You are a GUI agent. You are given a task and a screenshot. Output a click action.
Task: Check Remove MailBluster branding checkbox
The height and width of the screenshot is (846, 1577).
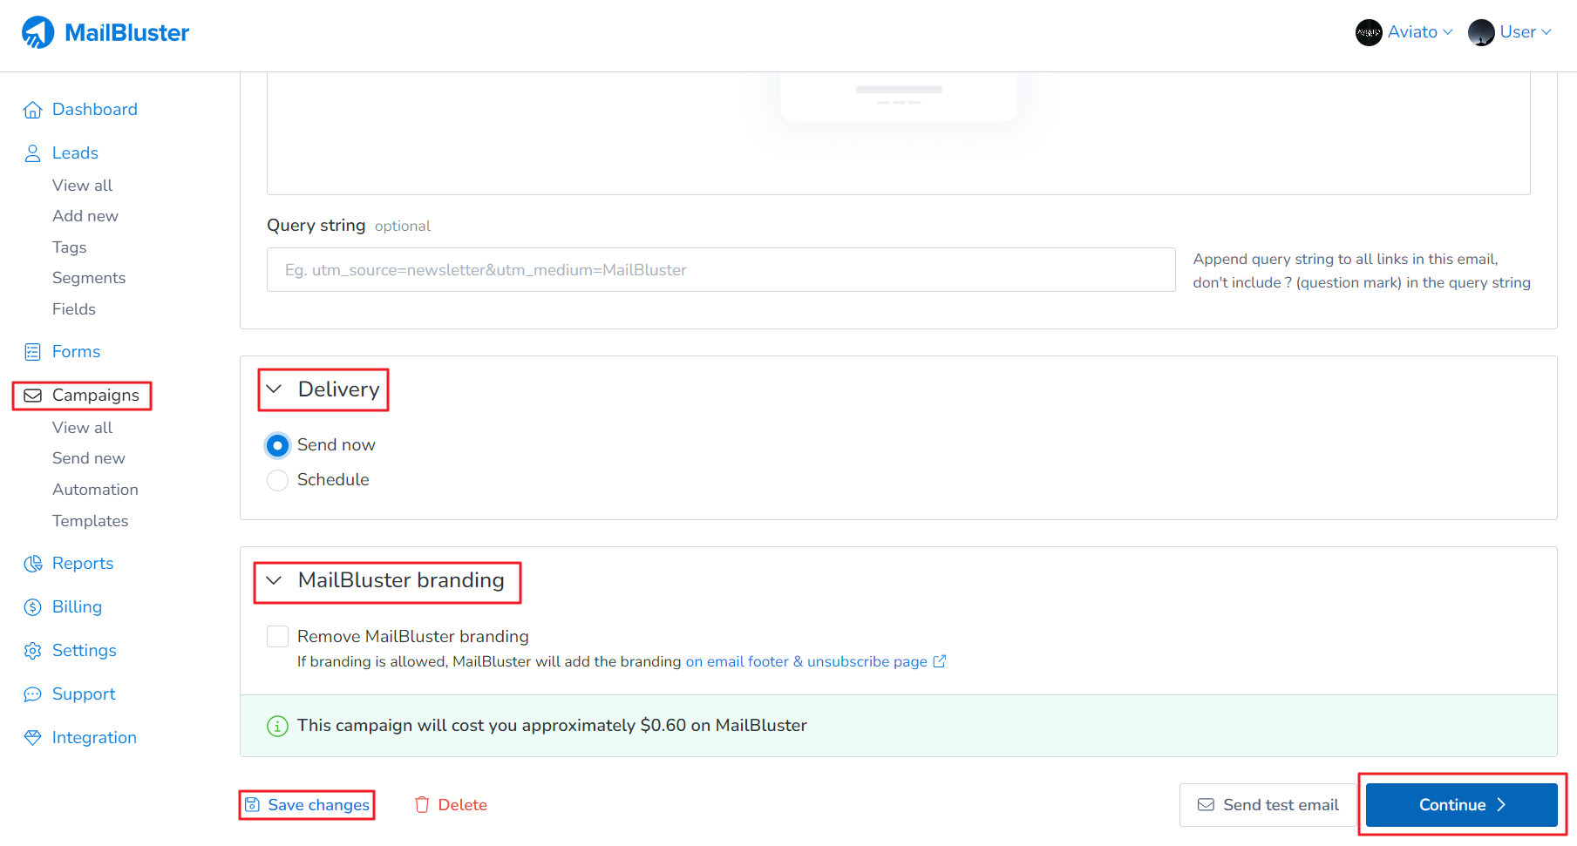(277, 637)
